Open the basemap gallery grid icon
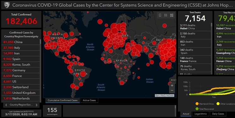The image size is (235, 118). tap(172, 15)
